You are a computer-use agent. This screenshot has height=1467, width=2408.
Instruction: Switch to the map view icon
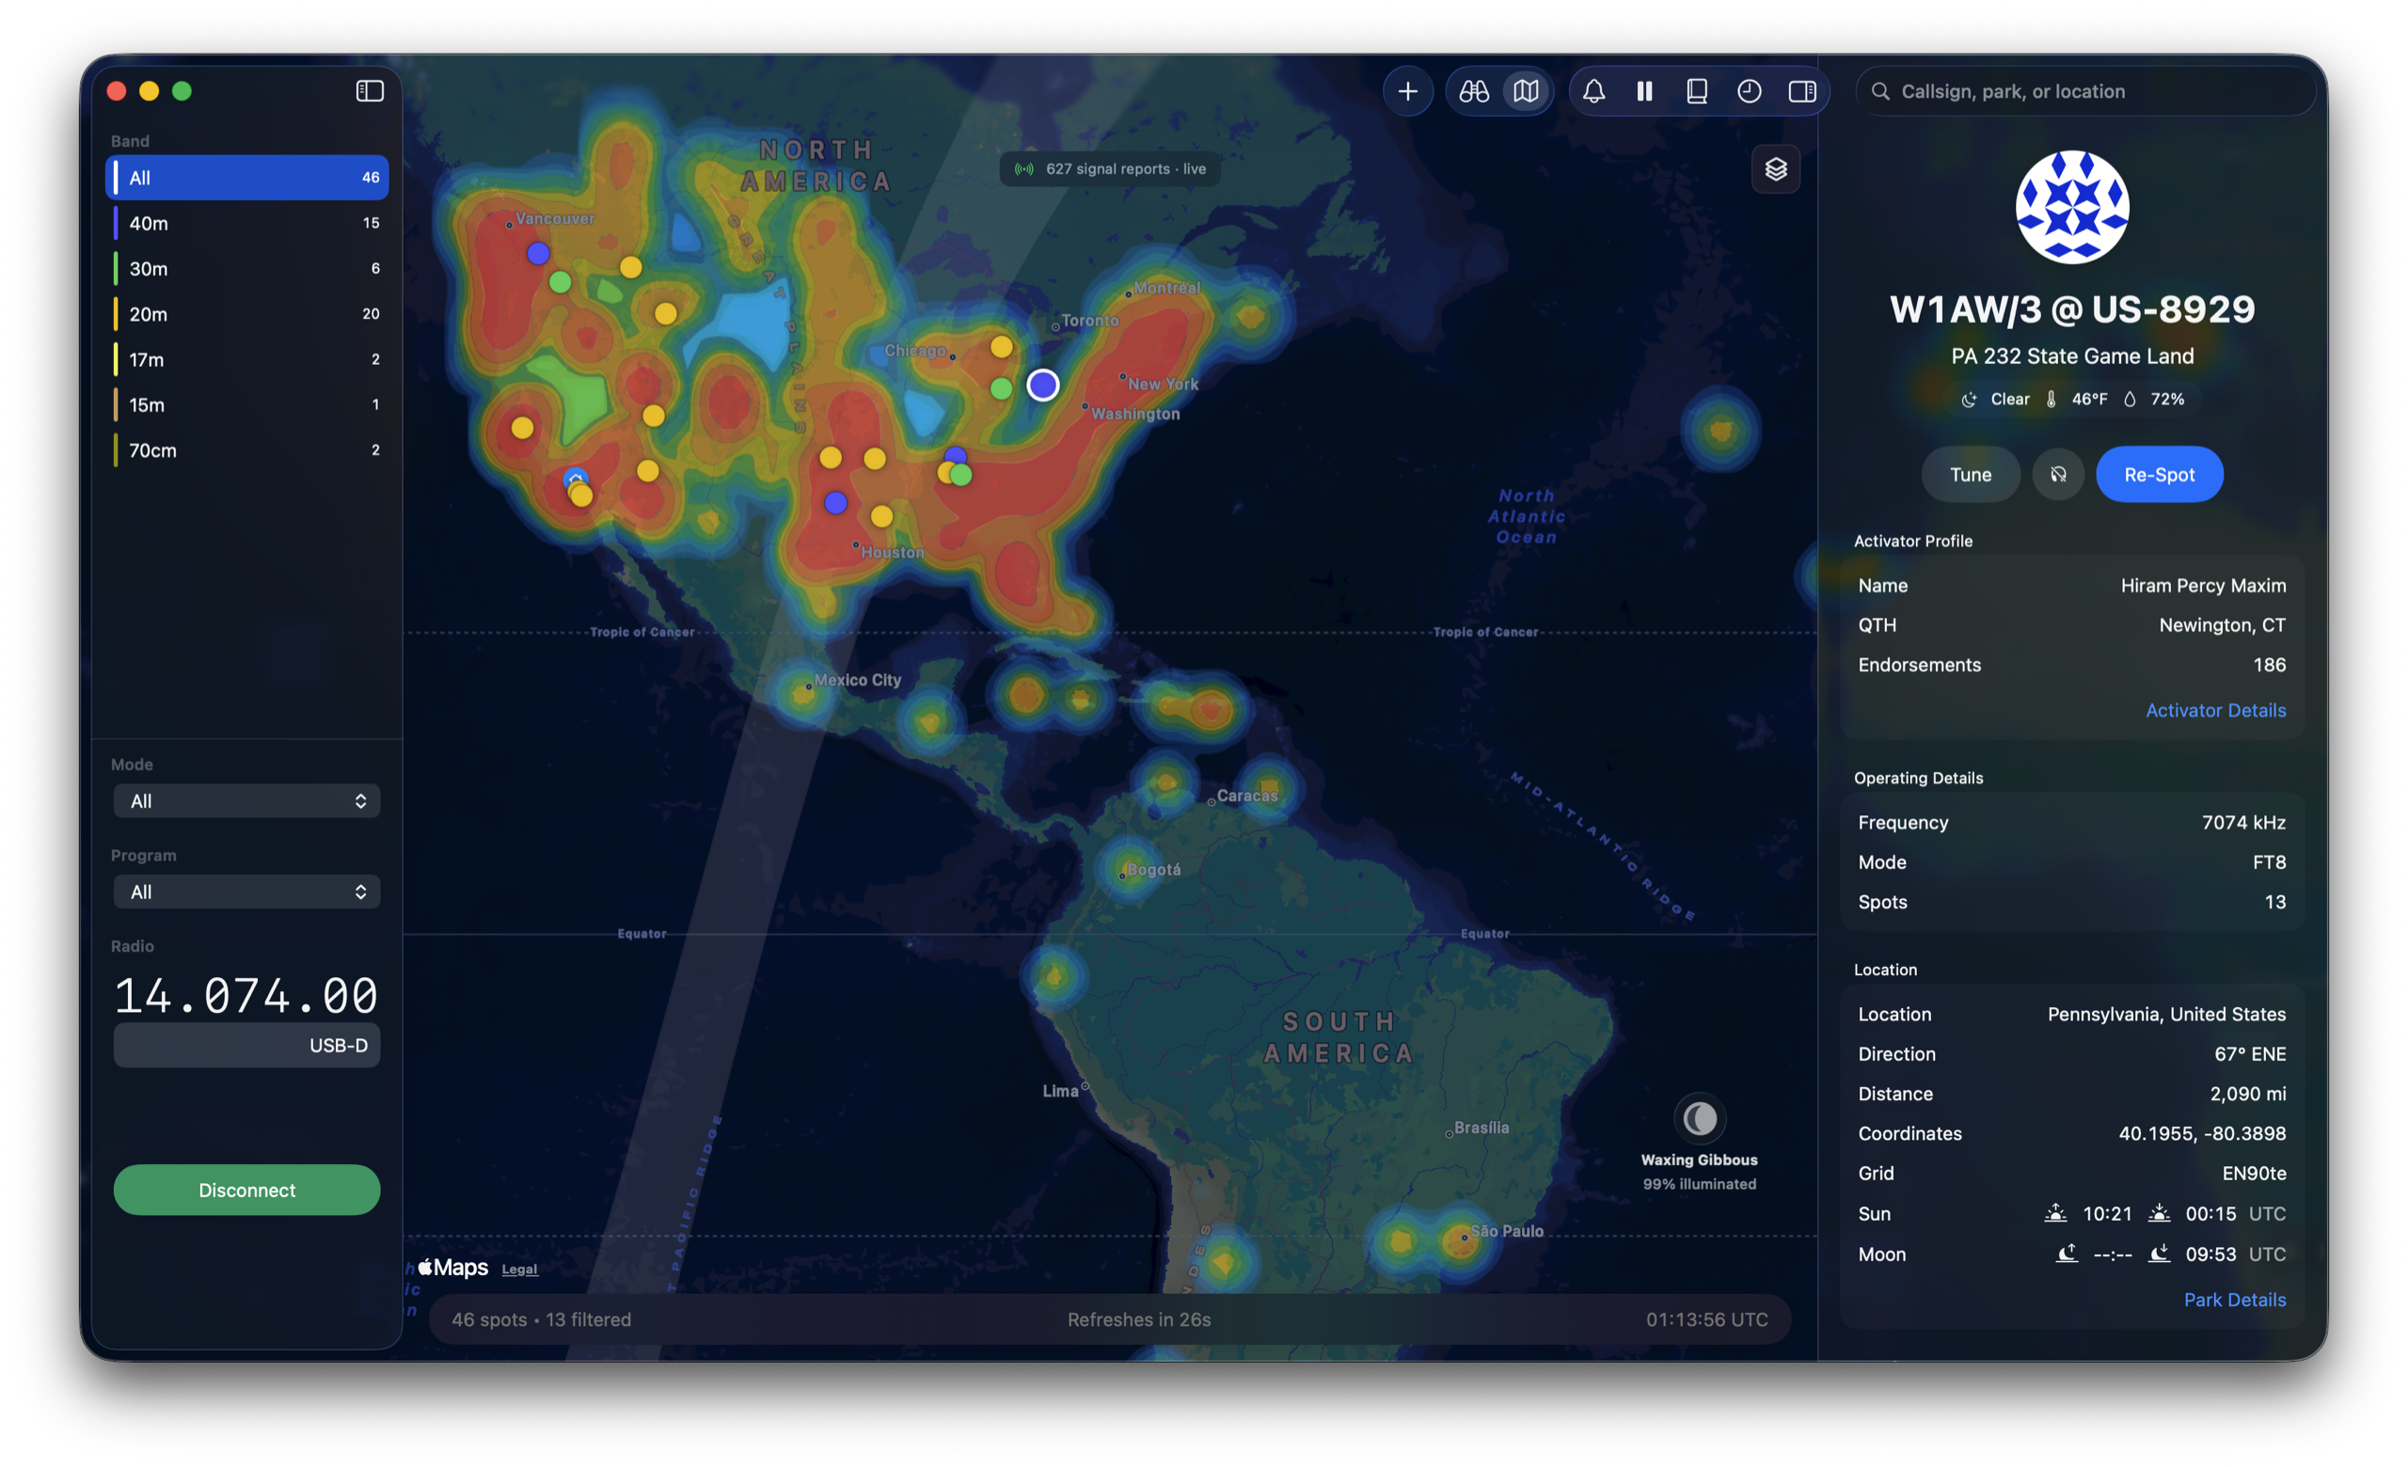tap(1527, 91)
